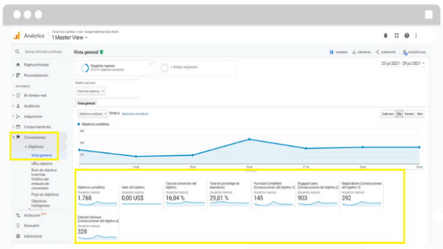
Task: Open Objetivos inteligentes report
Action: pos(41,203)
